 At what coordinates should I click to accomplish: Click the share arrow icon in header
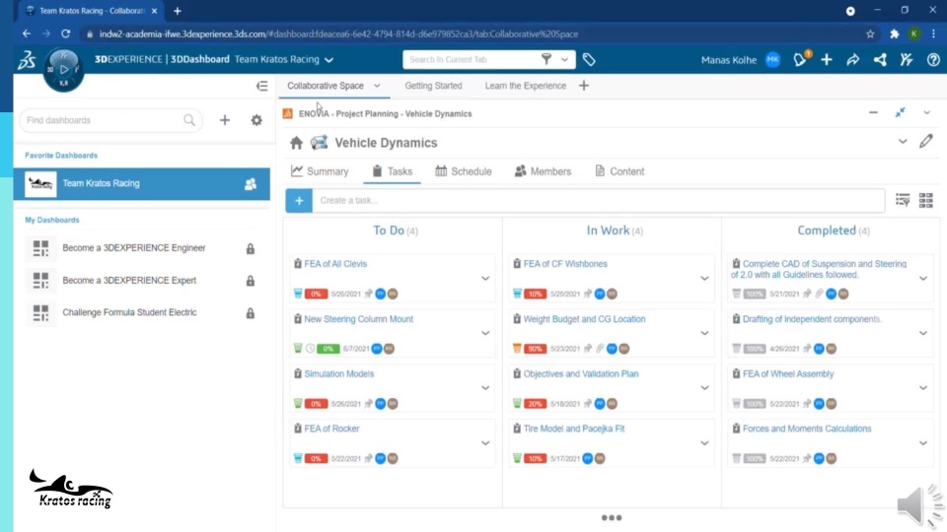click(852, 60)
